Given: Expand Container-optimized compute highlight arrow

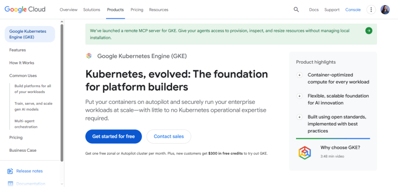Looking at the screenshot, I should coord(300,75).
